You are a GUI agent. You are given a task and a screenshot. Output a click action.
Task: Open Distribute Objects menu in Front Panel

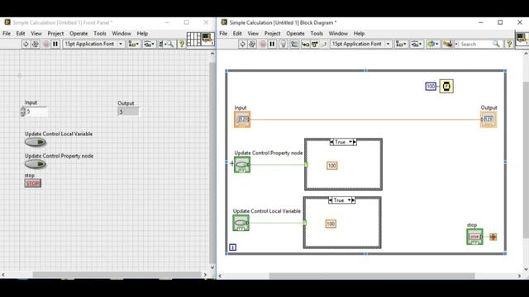tap(149, 44)
